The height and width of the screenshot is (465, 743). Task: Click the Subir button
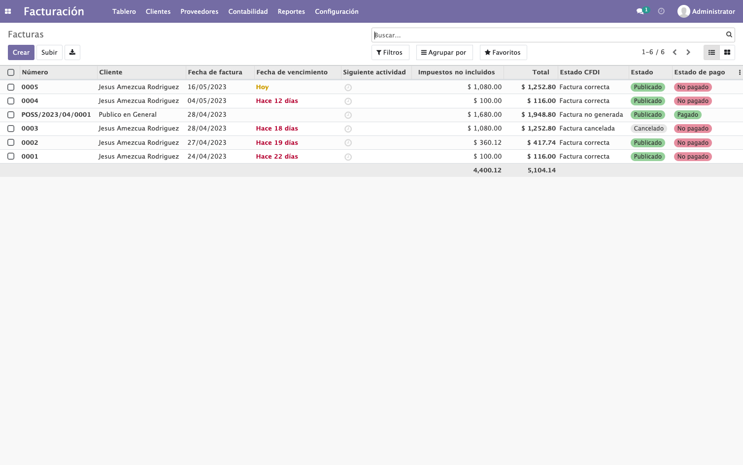coord(49,52)
